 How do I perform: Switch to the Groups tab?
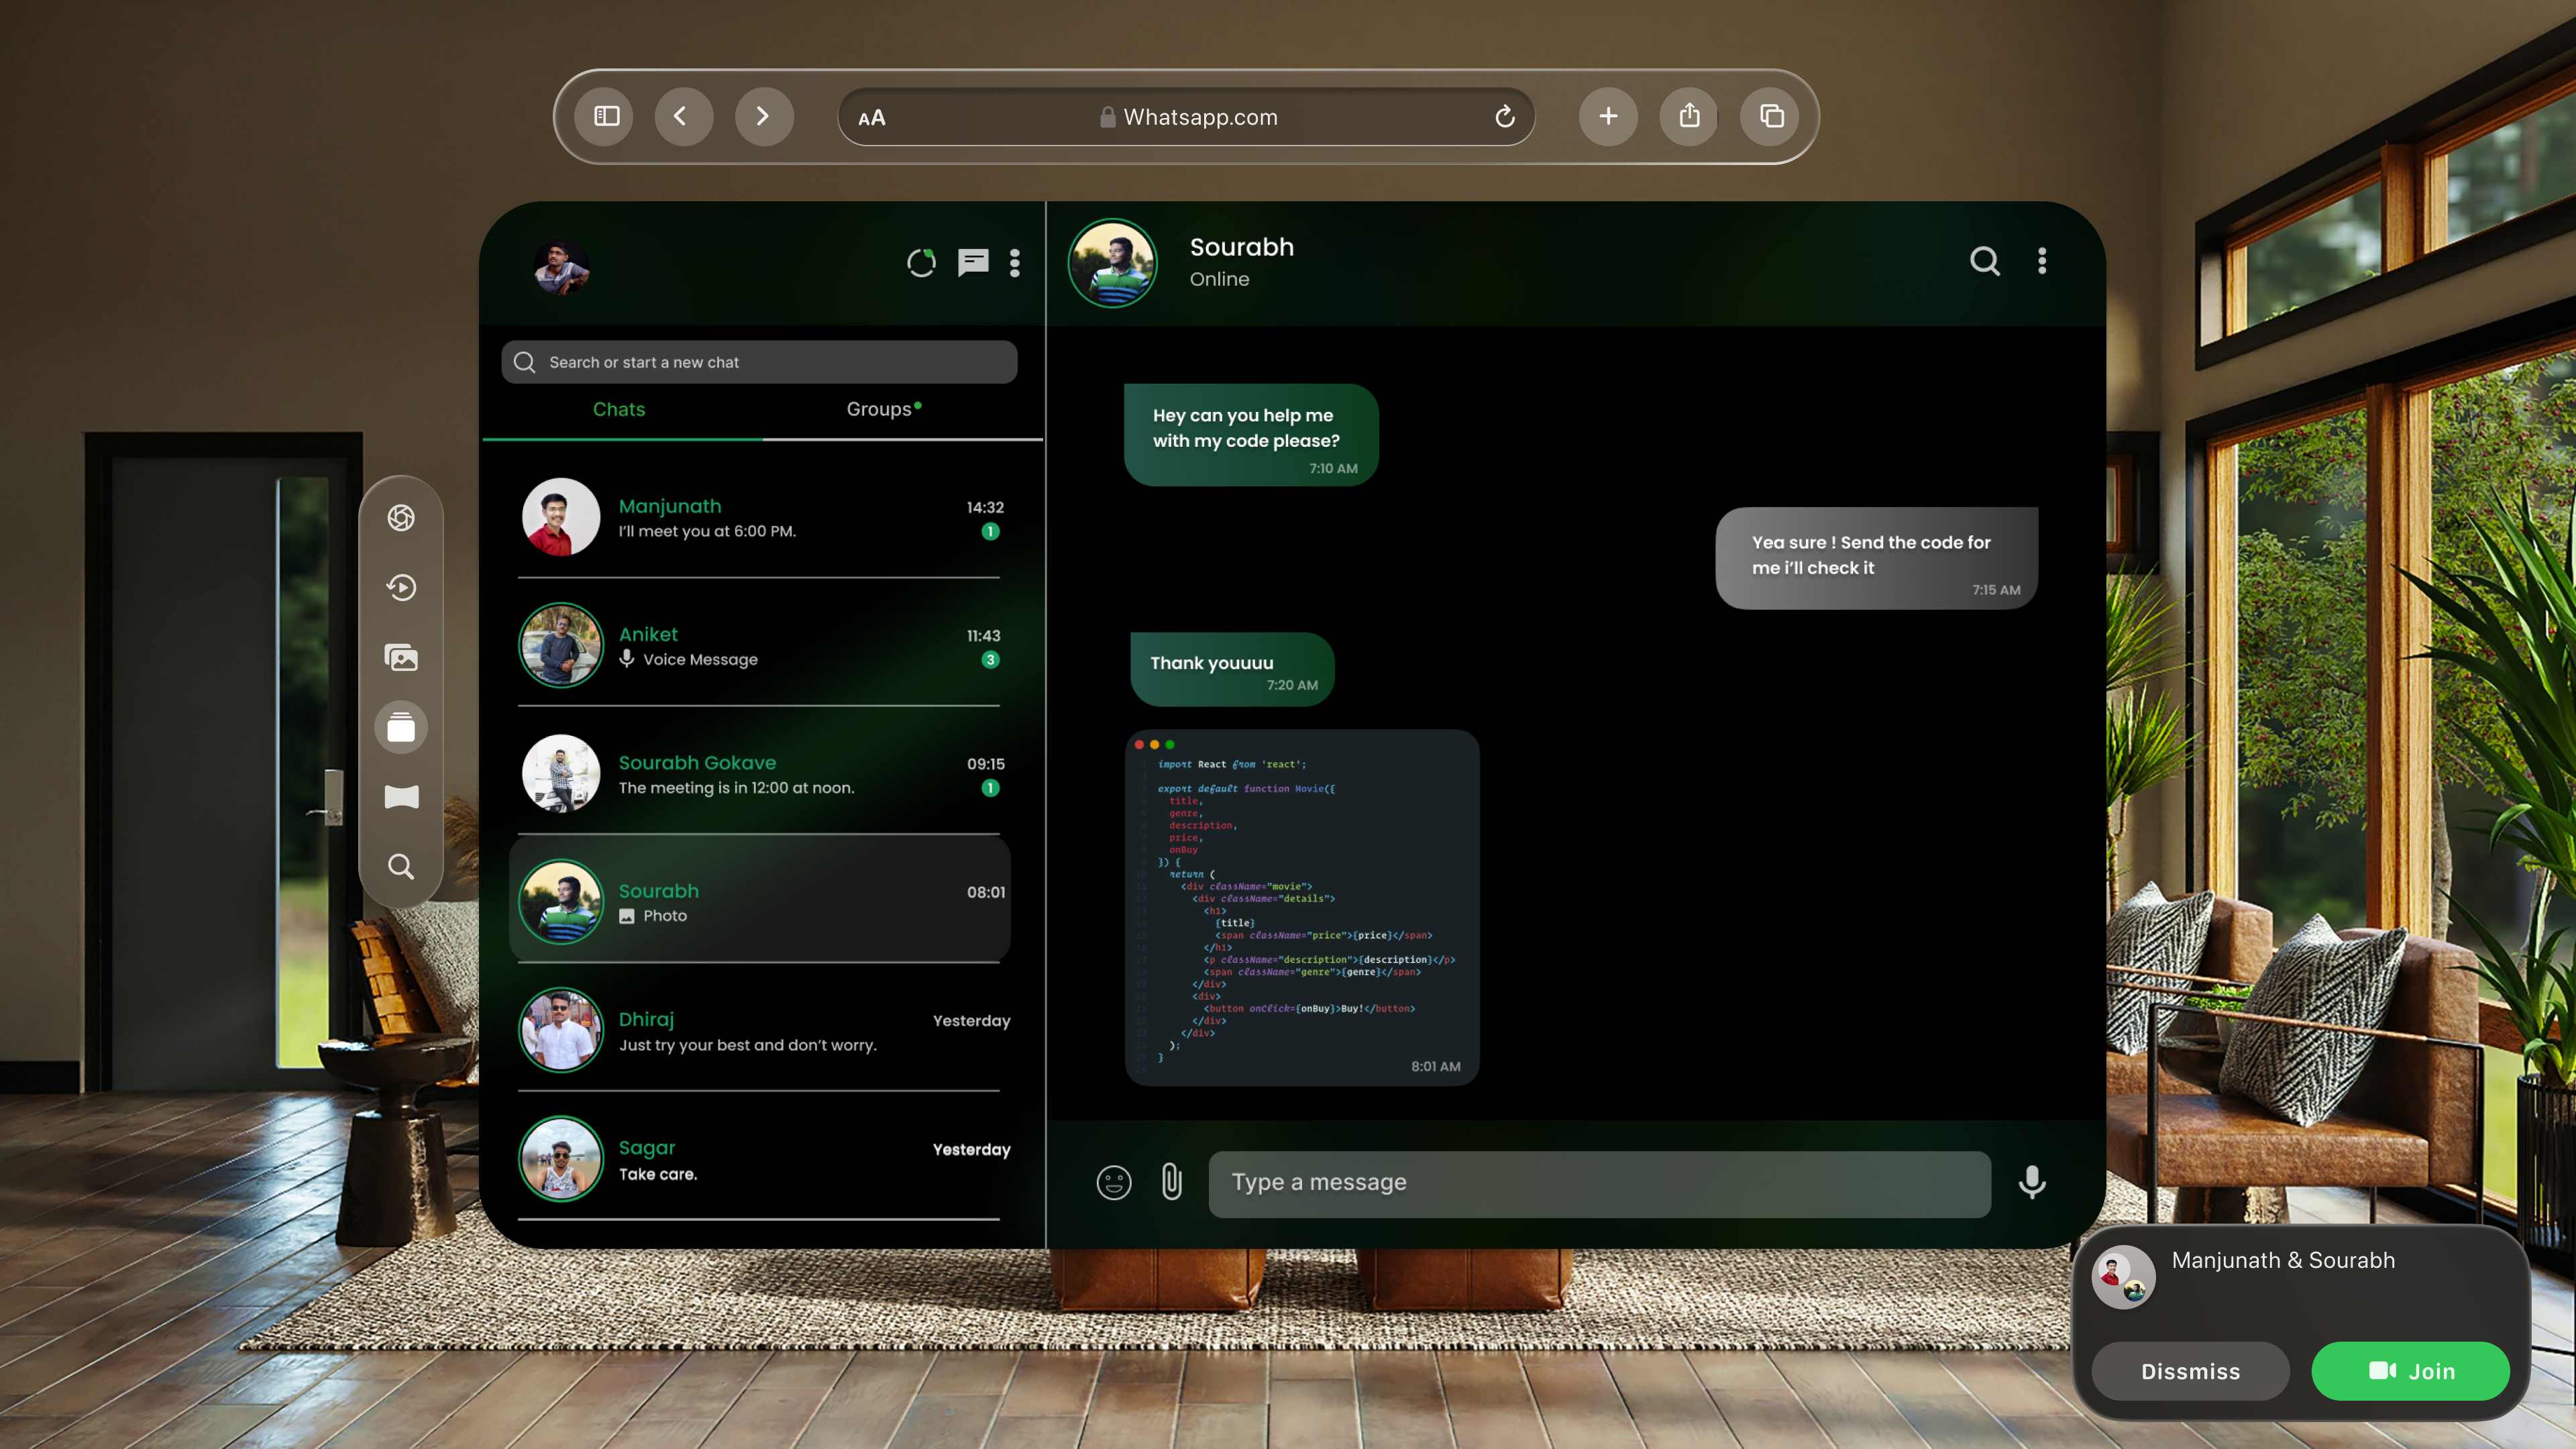click(x=880, y=409)
